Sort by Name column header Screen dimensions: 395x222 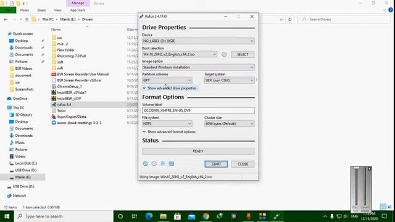56,30
